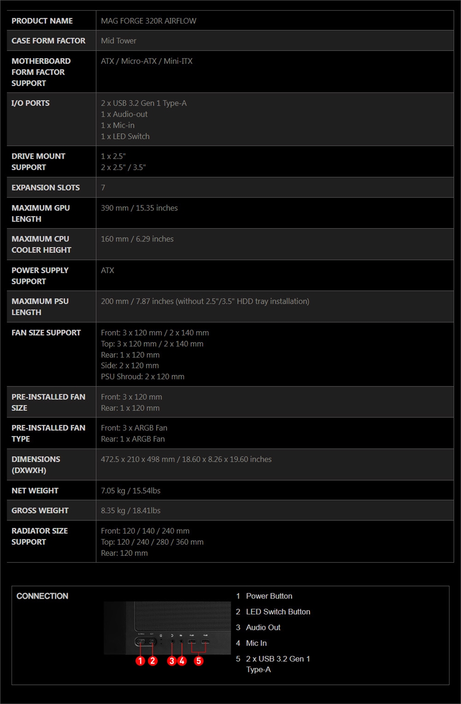Click the red number 3 marker
Viewport: 461px width, 704px height.
tap(171, 661)
